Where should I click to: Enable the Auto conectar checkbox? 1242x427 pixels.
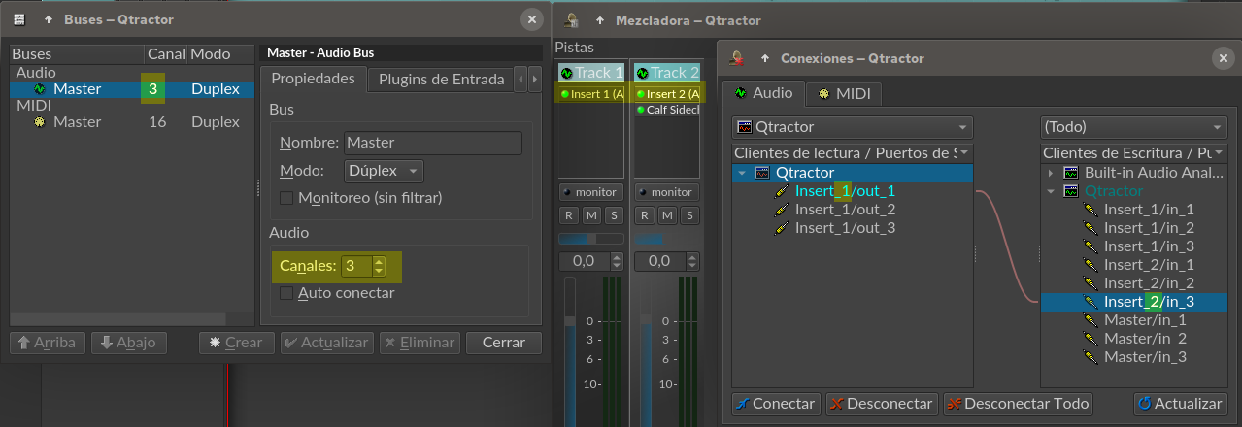(x=286, y=293)
